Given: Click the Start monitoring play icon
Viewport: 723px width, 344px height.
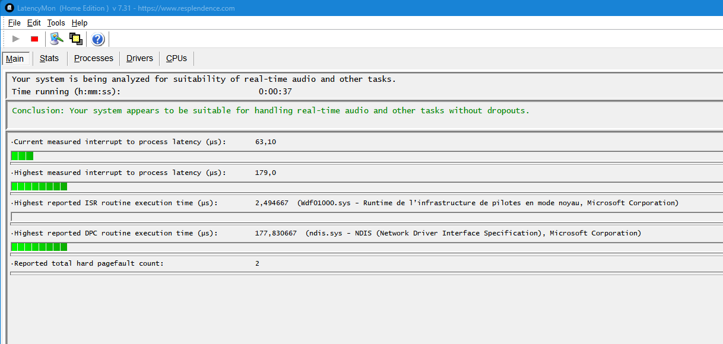Looking at the screenshot, I should (16, 39).
